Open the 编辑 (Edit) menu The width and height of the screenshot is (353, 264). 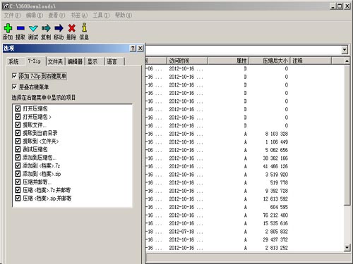click(35, 15)
